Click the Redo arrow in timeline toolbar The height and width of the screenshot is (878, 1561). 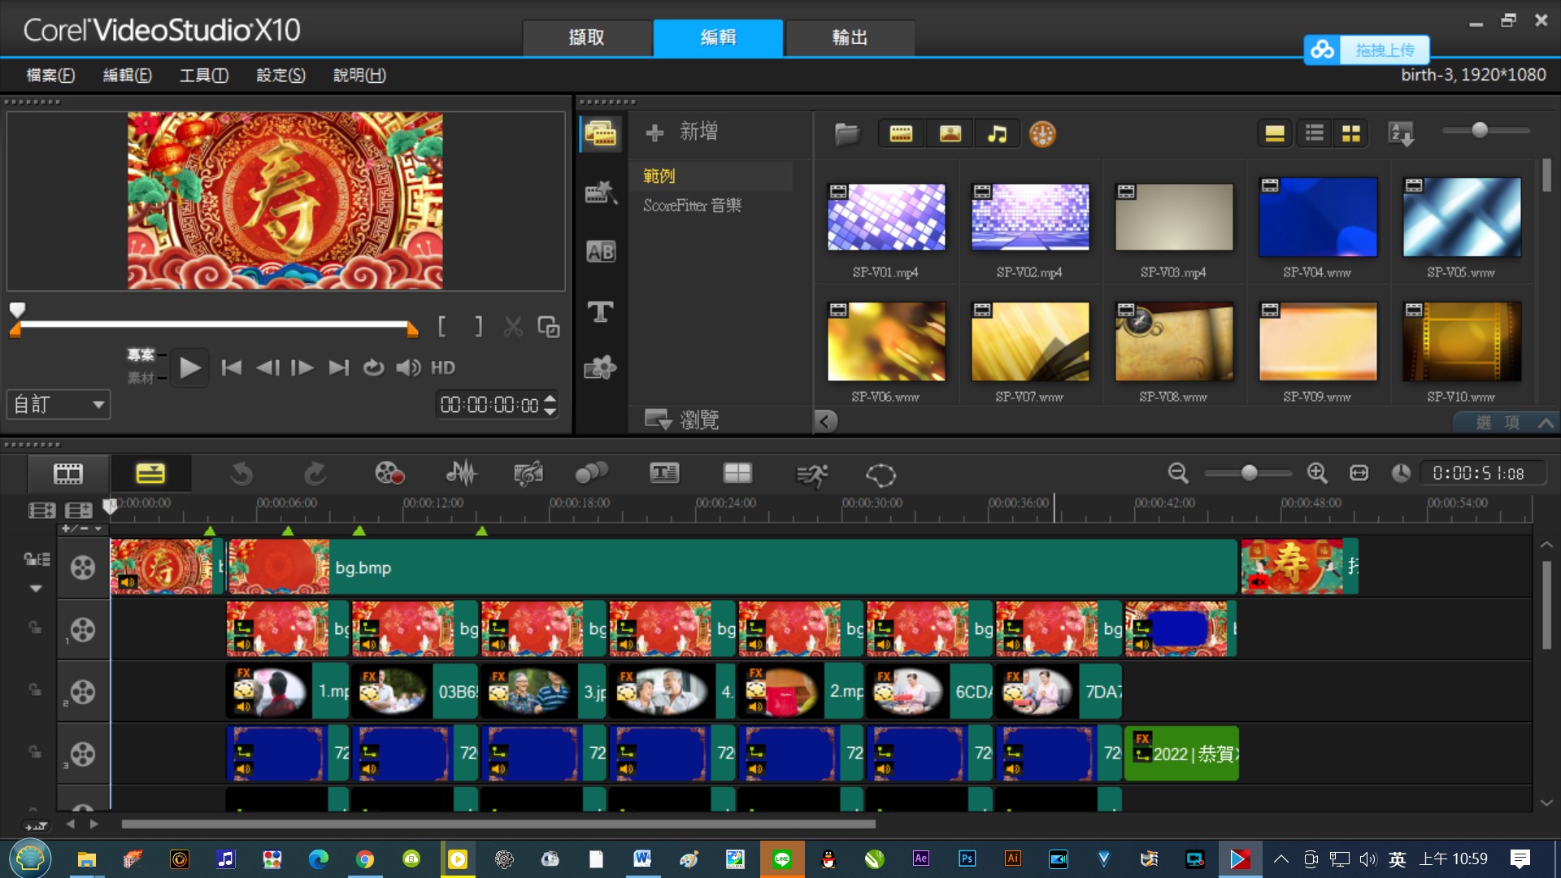[x=315, y=474]
